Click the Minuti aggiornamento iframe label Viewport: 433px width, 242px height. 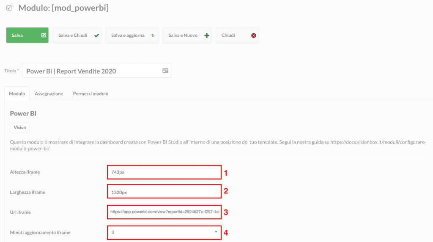40,232
